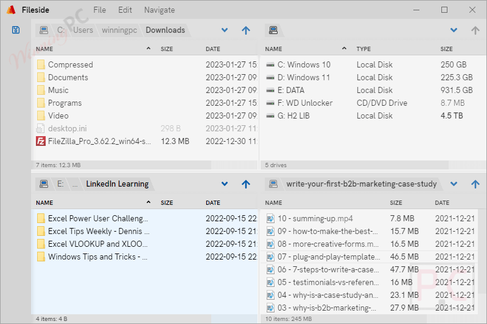487x324 pixels.
Task: Select the D: Windows 11 drive icon
Action: (270, 78)
